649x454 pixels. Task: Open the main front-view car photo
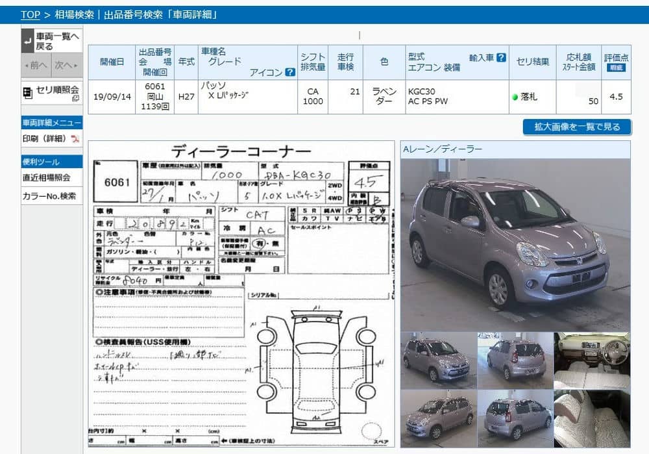tap(515, 244)
